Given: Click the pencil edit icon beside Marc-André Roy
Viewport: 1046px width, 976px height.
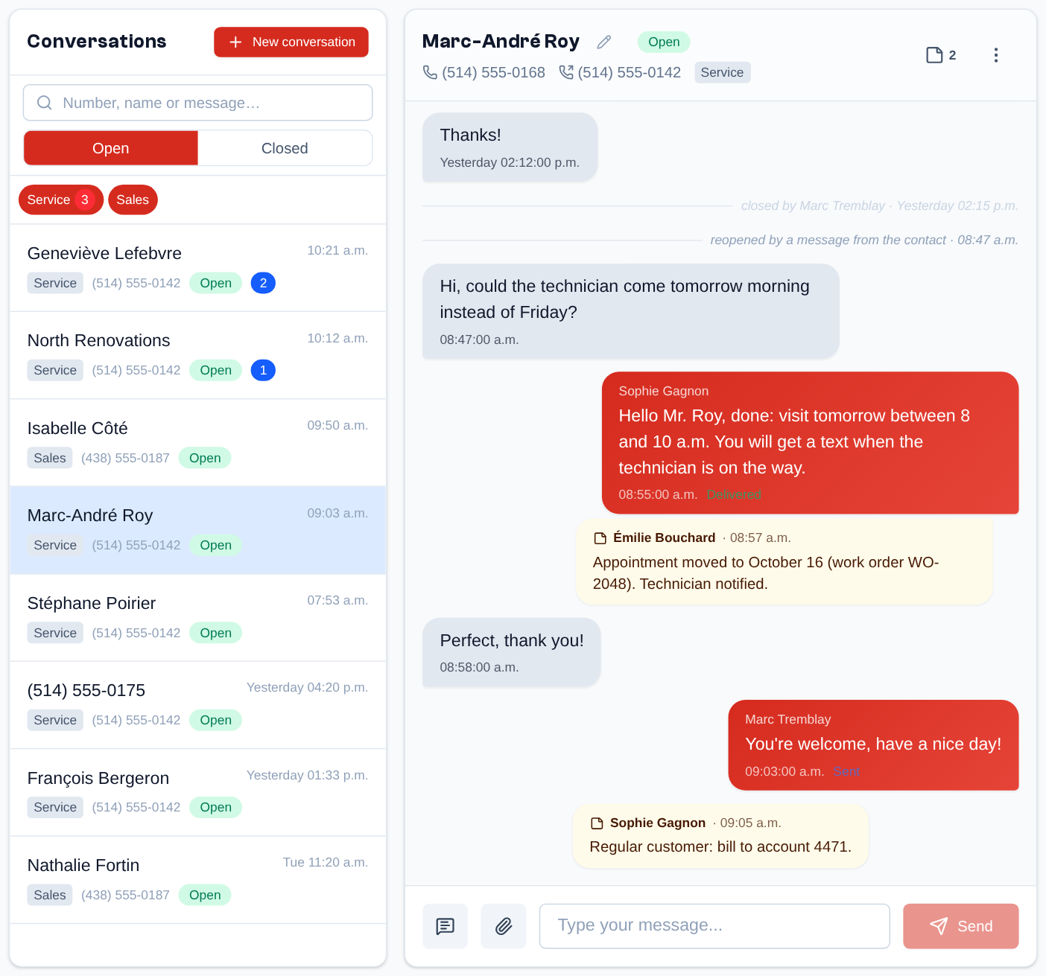Looking at the screenshot, I should coord(604,42).
